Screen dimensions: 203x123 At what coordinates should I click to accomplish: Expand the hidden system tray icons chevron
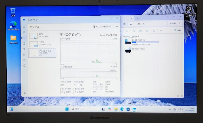pos(165,109)
